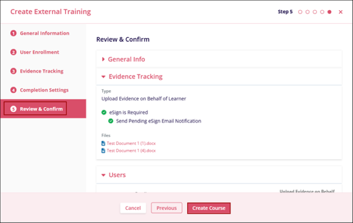Expand the General Info section
This screenshot has height=223, width=353.
[x=126, y=59]
